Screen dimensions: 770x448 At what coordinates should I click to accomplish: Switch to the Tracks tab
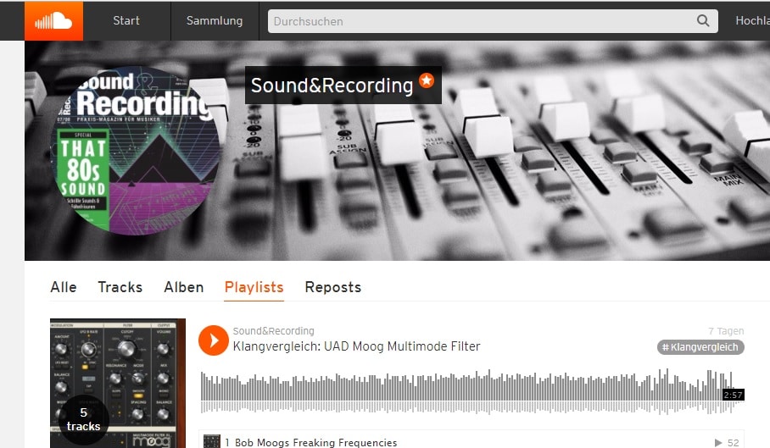point(120,287)
